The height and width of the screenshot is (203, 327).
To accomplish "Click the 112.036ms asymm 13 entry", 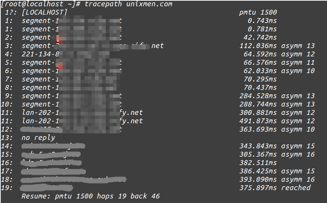I will point(277,46).
